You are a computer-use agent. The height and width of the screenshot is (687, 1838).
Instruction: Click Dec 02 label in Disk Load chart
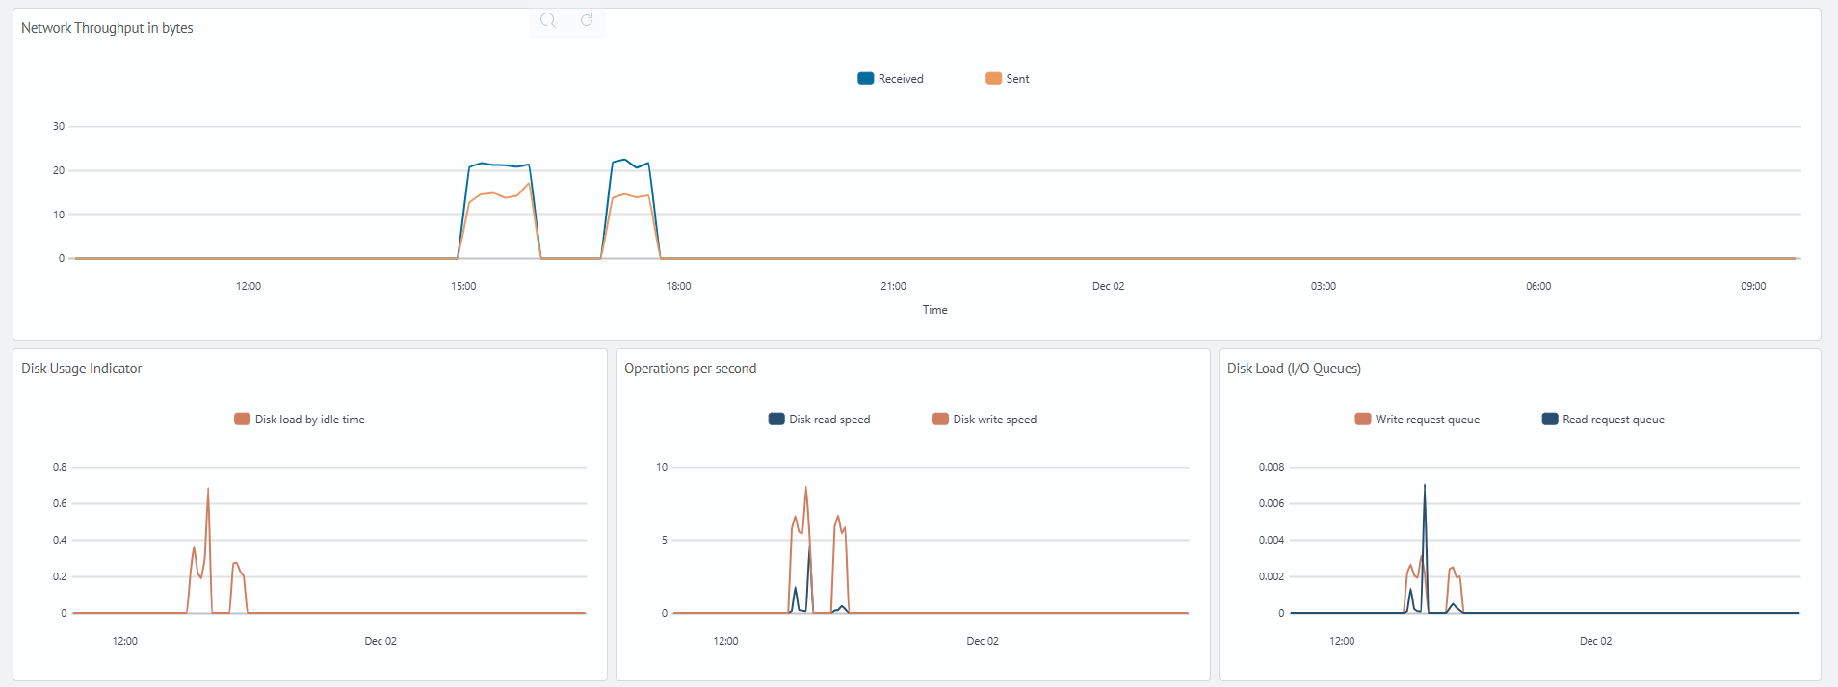[x=1595, y=641]
